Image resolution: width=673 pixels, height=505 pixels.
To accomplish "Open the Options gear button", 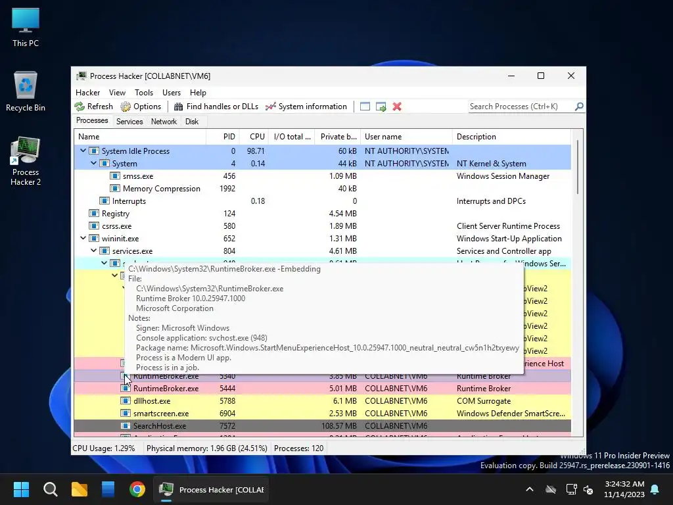I will [x=141, y=107].
